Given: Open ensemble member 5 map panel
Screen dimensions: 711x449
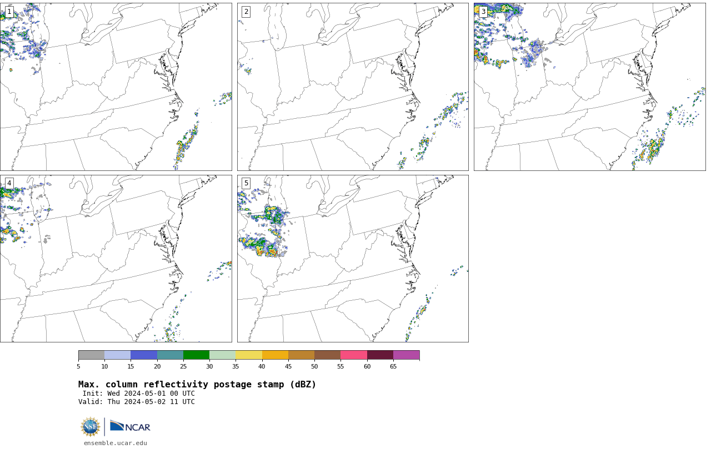Looking at the screenshot, I should 353,259.
